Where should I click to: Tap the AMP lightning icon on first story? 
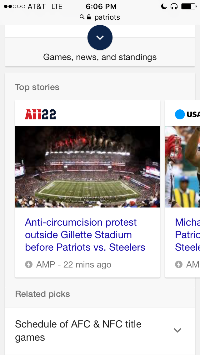(x=29, y=264)
